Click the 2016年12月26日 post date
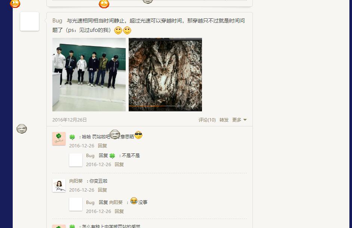Image resolution: width=352 pixels, height=228 pixels. pos(69,120)
